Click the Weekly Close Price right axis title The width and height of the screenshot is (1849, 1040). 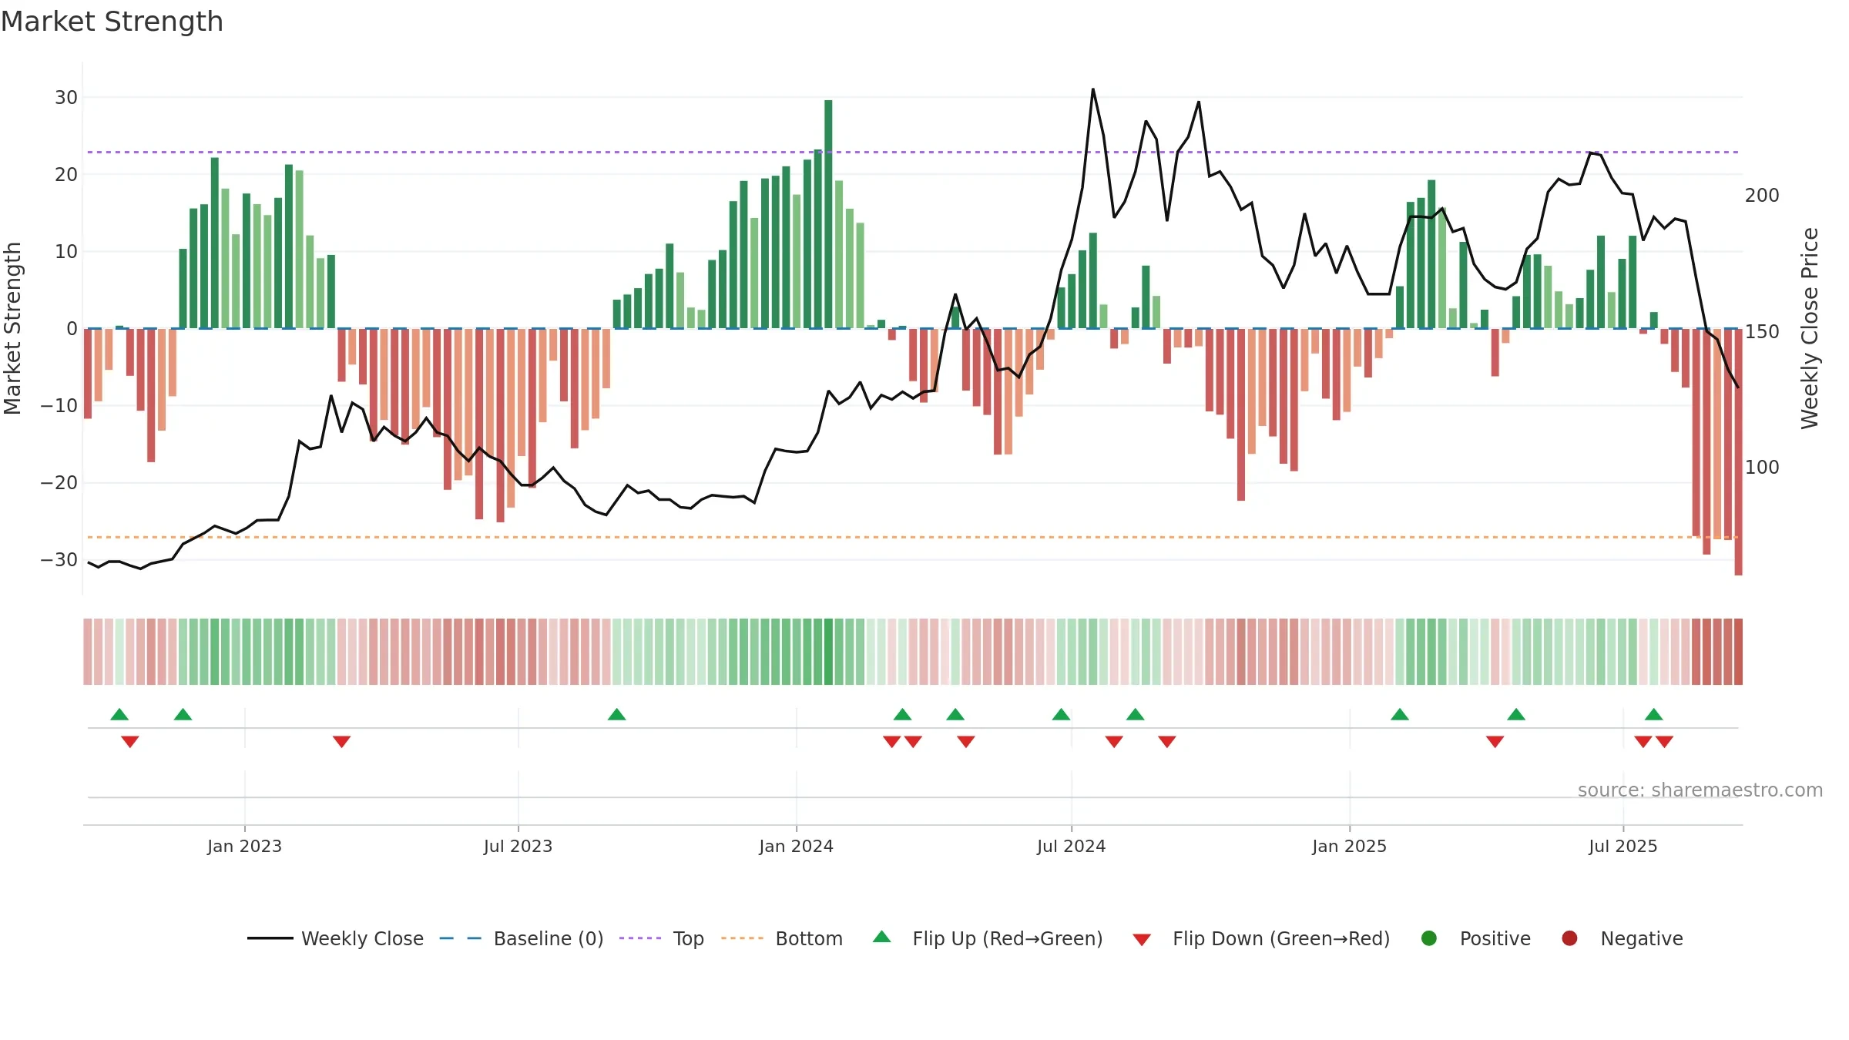(1810, 328)
